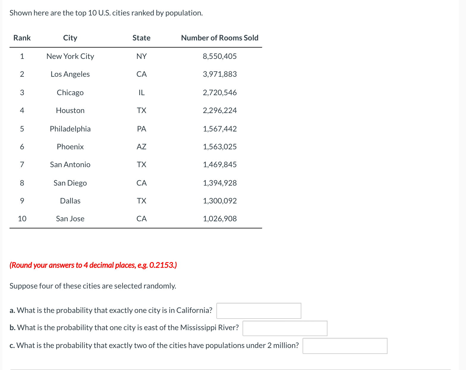This screenshot has width=466, height=370.
Task: Select the table header labeled State
Action: [x=141, y=38]
